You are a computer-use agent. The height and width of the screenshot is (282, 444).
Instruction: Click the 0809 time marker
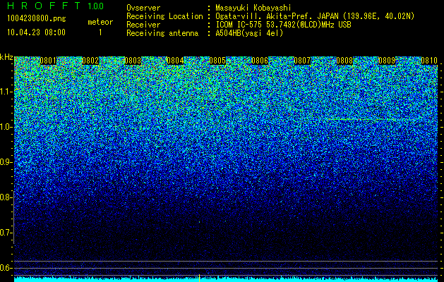point(387,61)
